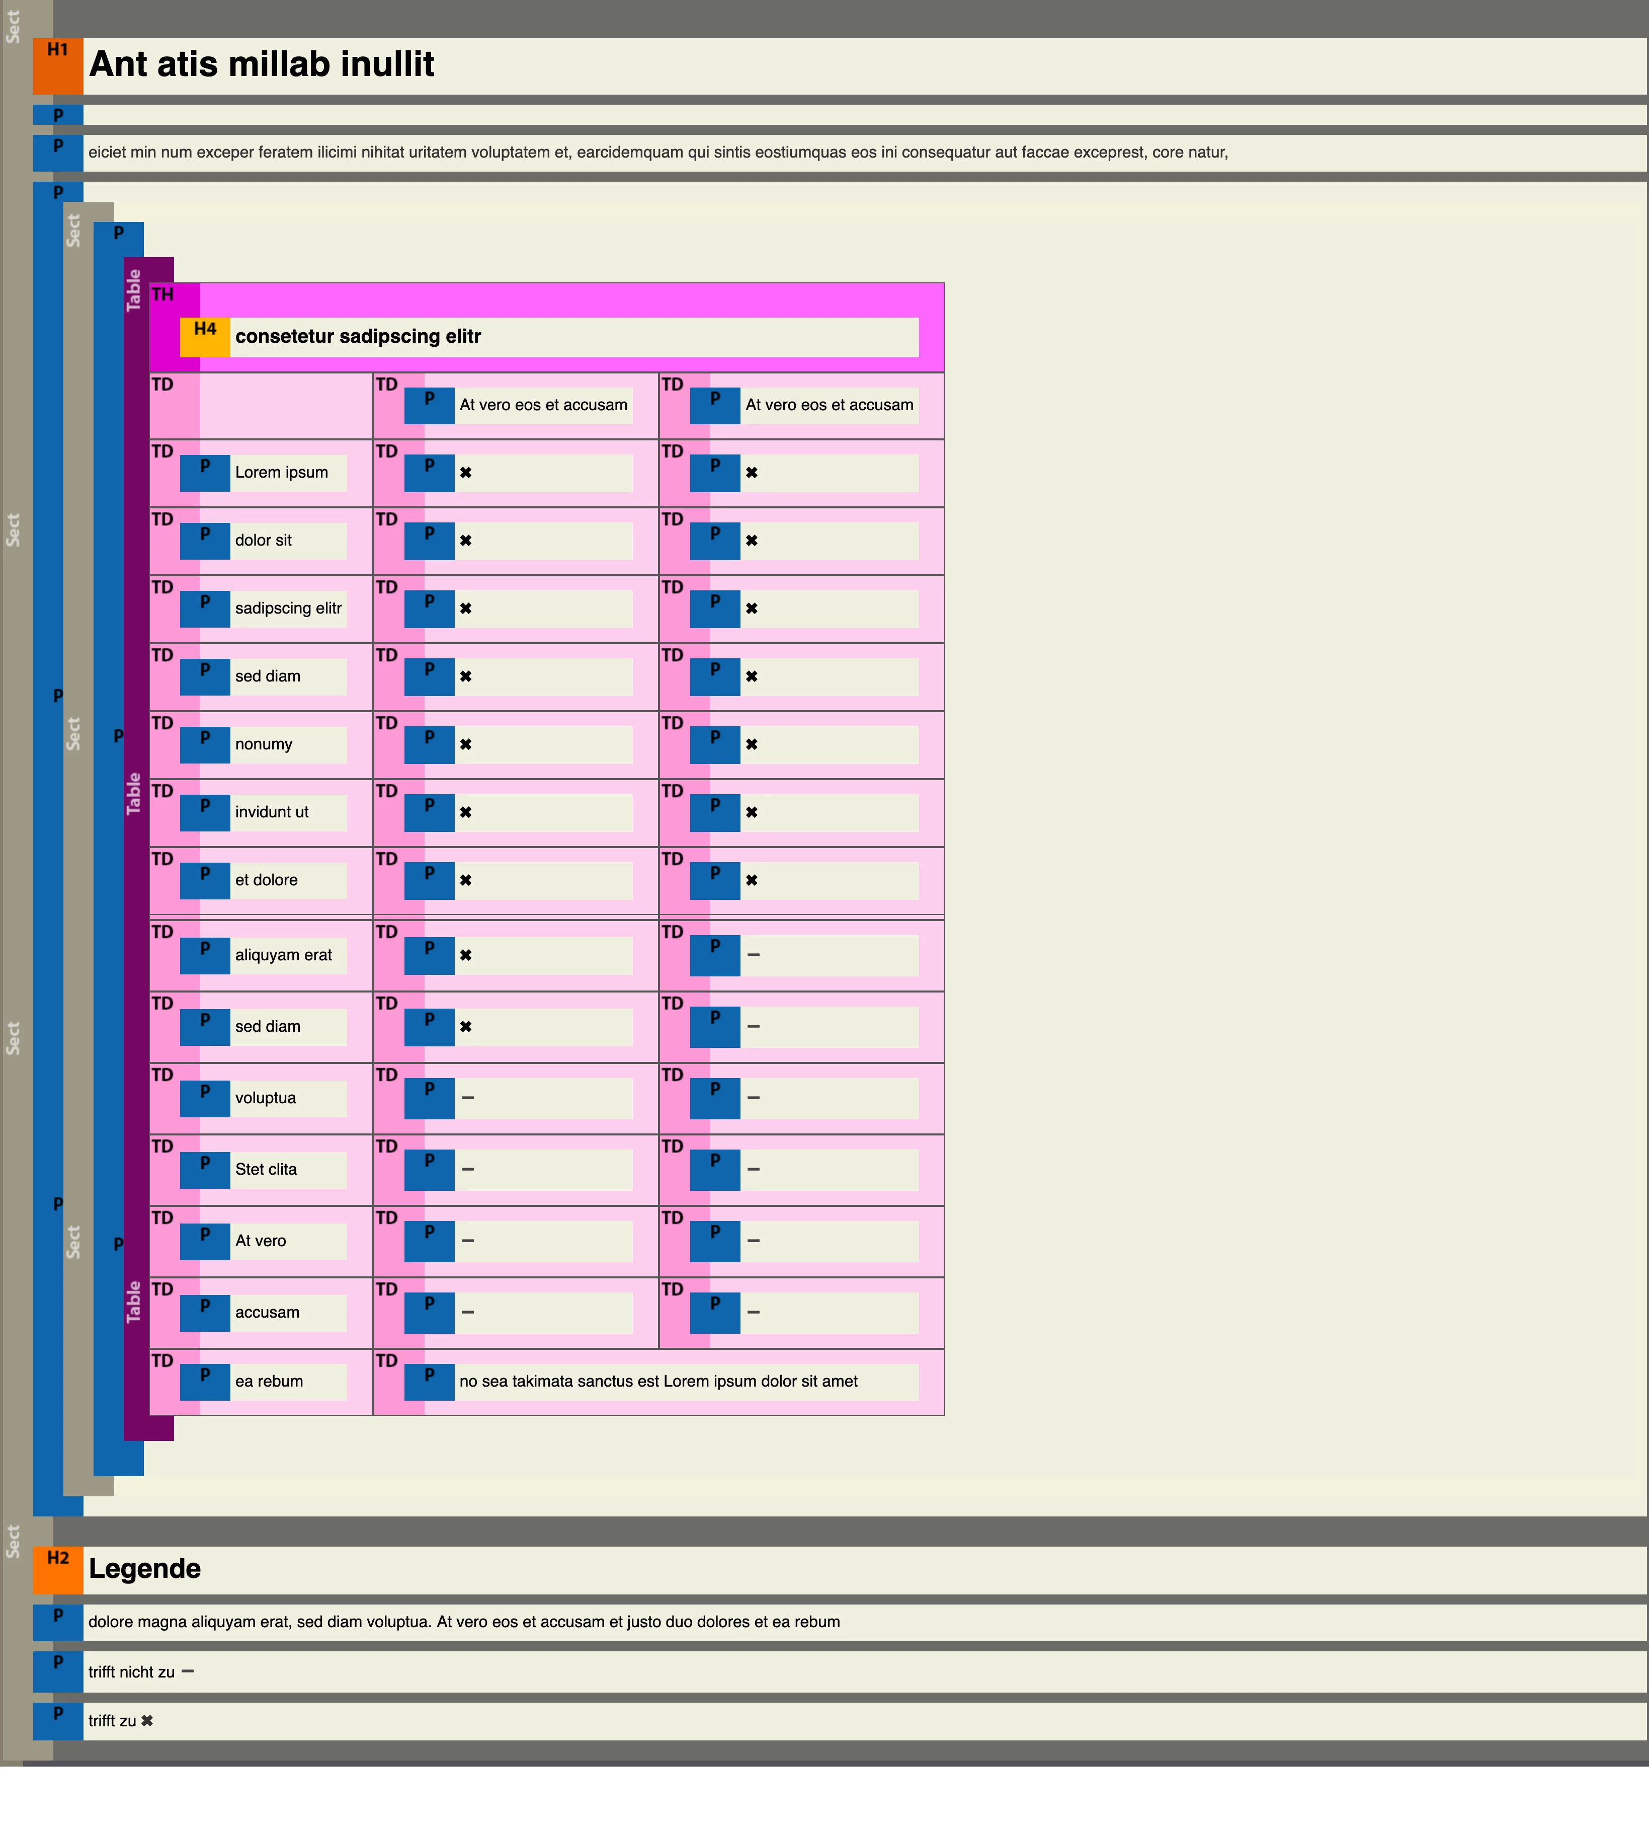Click the 'voluptua' table cell text

pos(266,1098)
